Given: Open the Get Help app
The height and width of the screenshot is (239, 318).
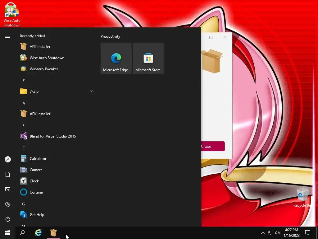Looking at the screenshot, I should coord(57,215).
